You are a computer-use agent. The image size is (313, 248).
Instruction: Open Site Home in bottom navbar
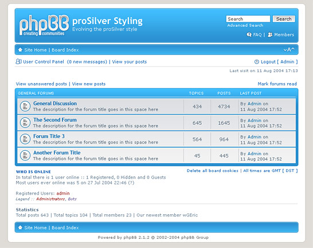(x=36, y=227)
